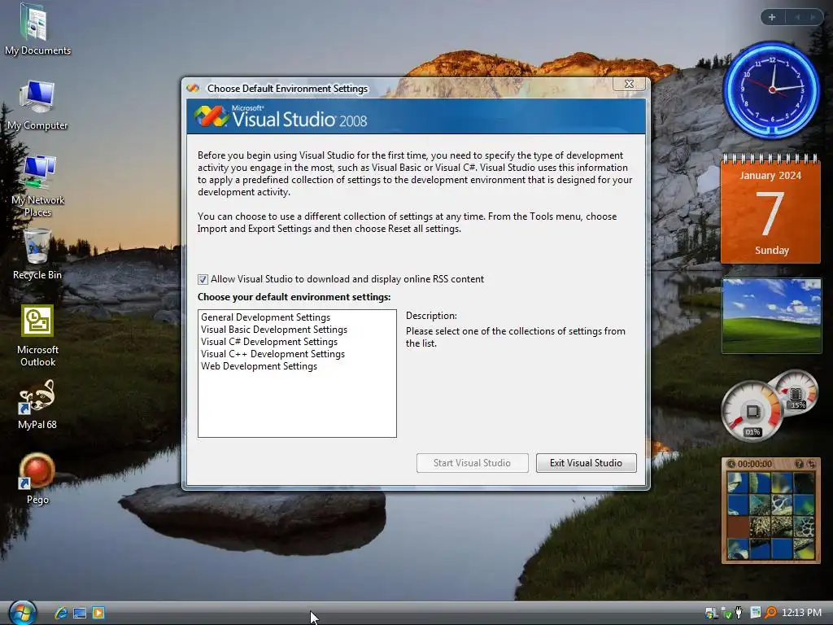Click the 12:13 PM taskbar clock
Viewport: 833px width, 625px height.
coord(801,612)
